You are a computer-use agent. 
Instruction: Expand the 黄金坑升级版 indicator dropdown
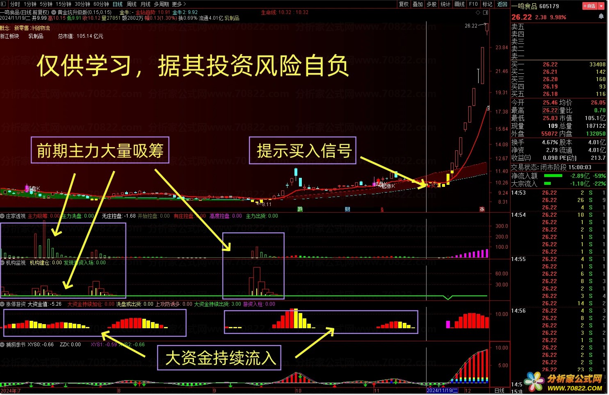pos(54,12)
